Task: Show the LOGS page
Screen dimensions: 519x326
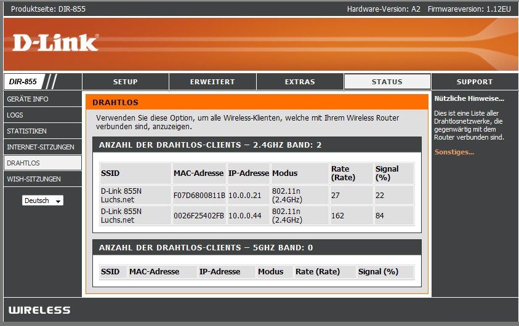Action: (42, 115)
